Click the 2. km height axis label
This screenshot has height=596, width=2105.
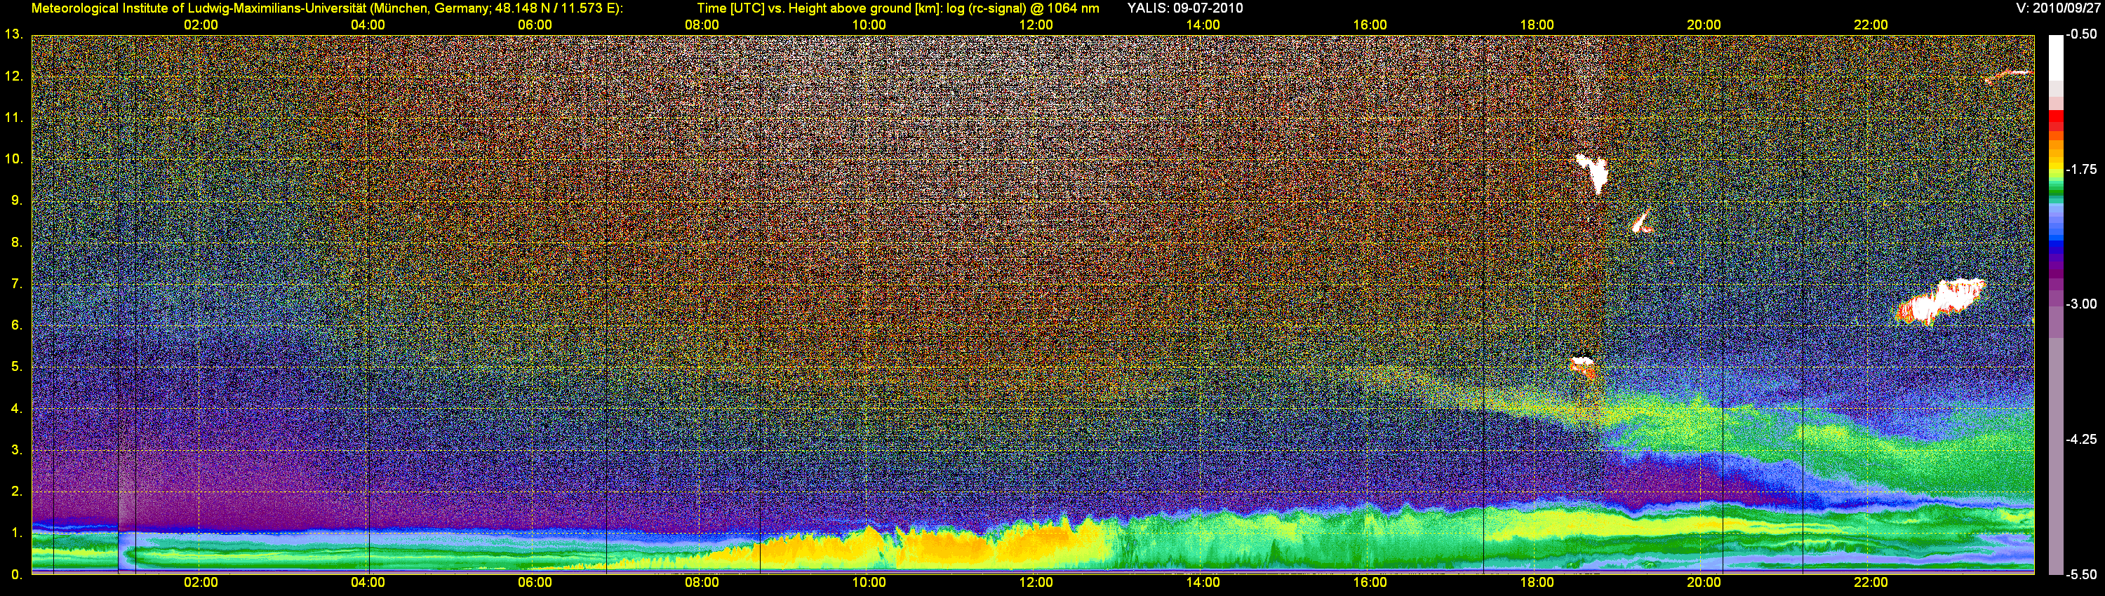coord(16,492)
